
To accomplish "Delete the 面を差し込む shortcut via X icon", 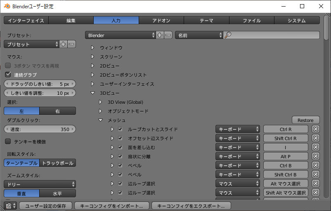I will (316, 148).
